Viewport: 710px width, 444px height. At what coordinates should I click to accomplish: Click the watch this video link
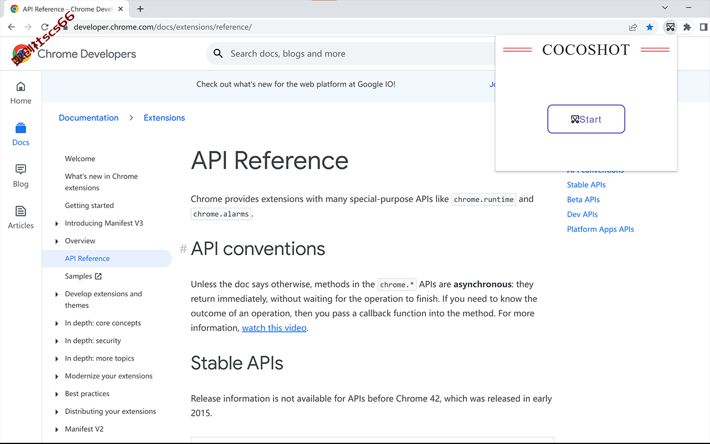[x=274, y=328]
